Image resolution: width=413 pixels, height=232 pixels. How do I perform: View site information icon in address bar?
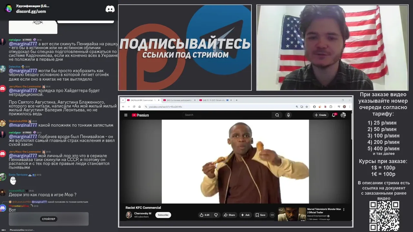146,107
